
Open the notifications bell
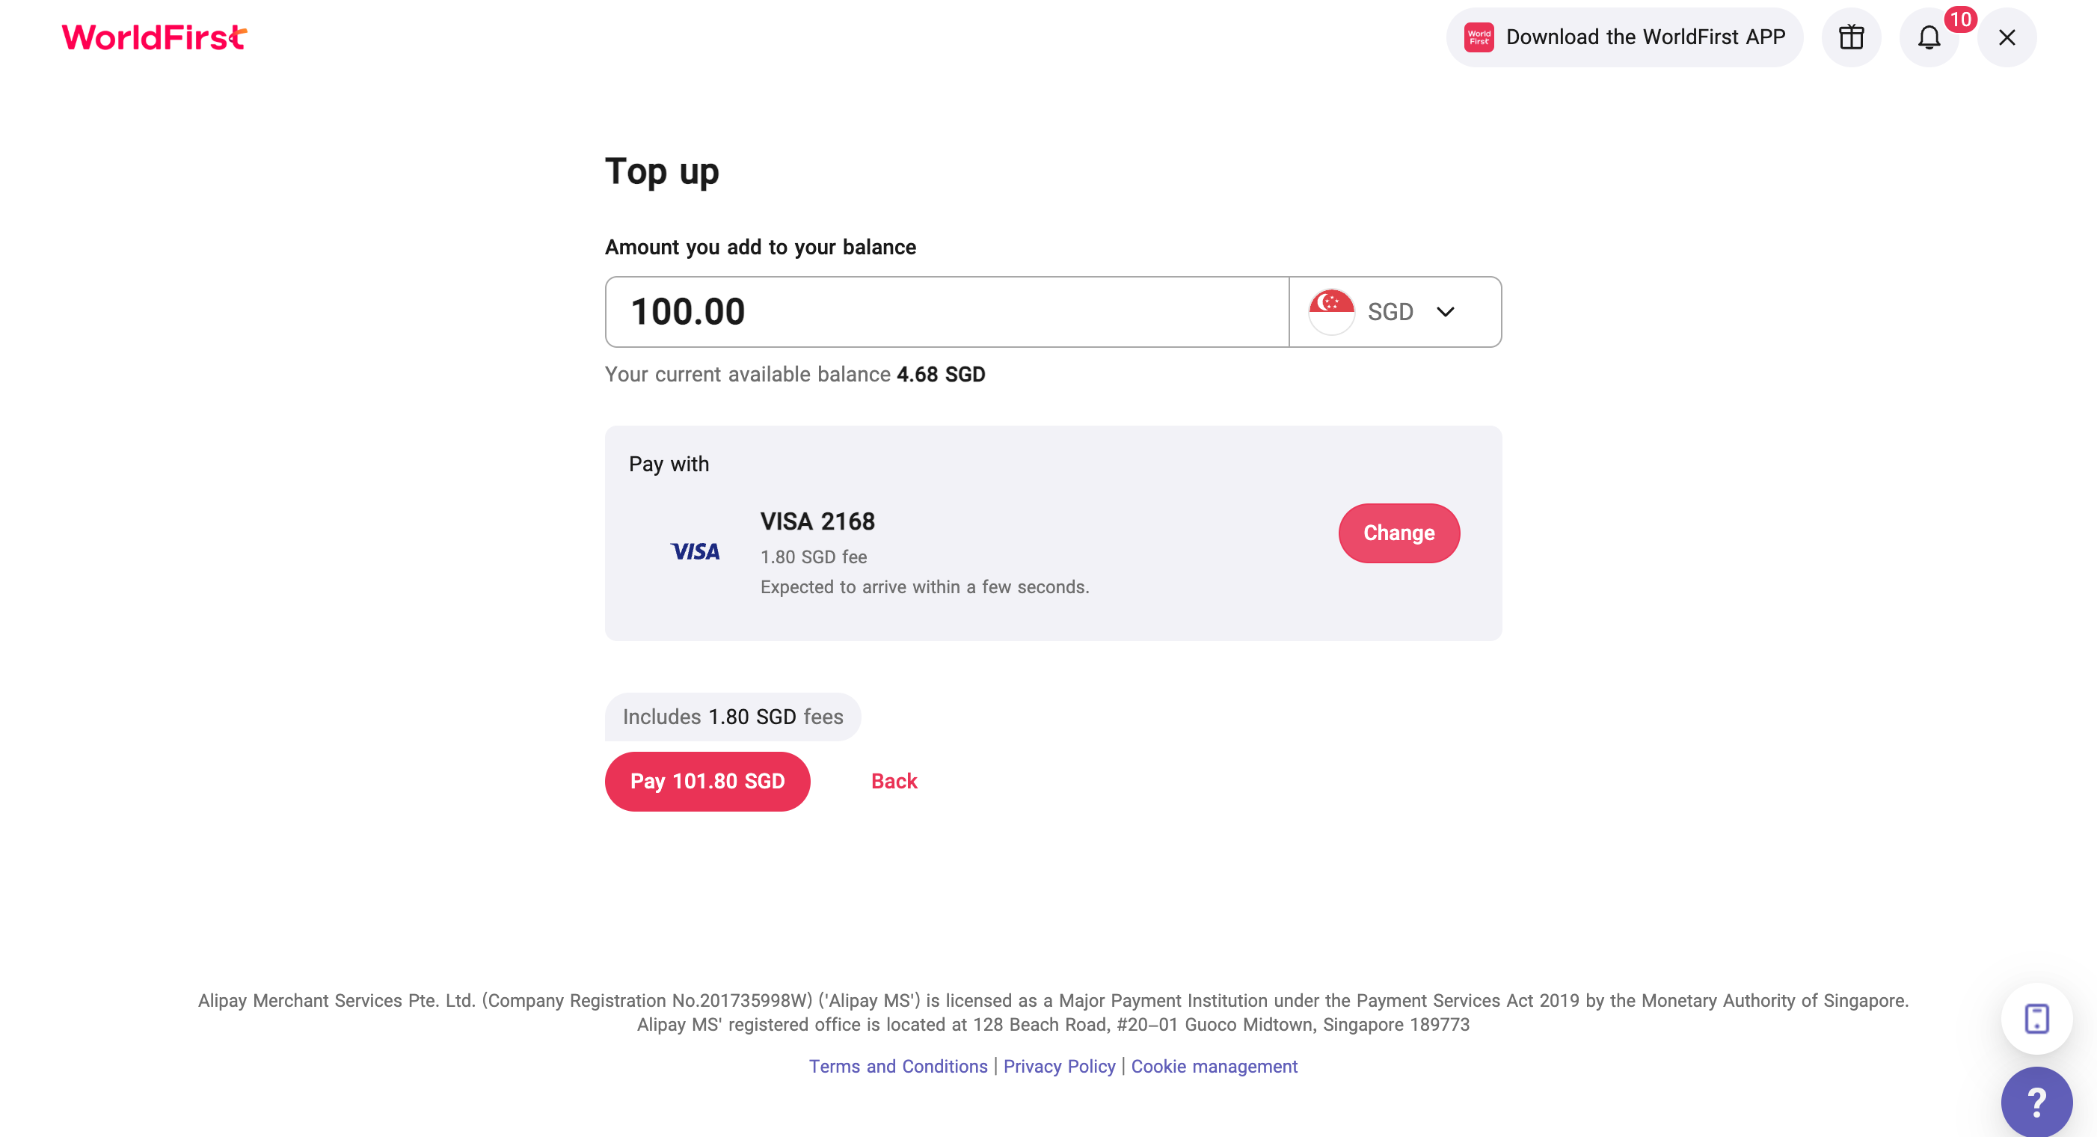[x=1929, y=37]
